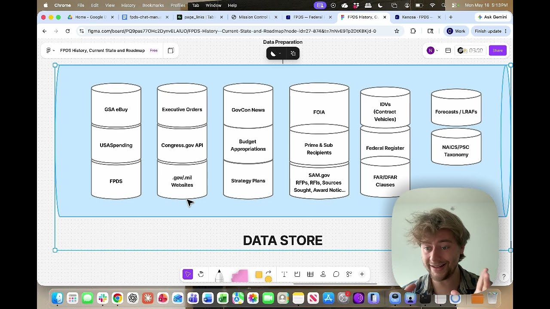Select the Section tool

pyautogui.click(x=297, y=274)
